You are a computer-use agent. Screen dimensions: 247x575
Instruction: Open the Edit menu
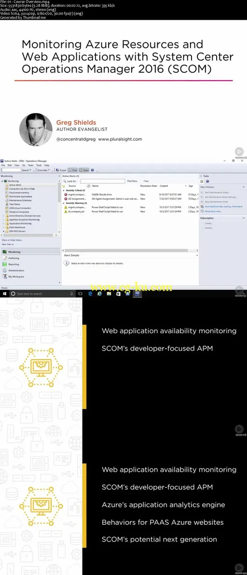pyautogui.click(x=10, y=165)
